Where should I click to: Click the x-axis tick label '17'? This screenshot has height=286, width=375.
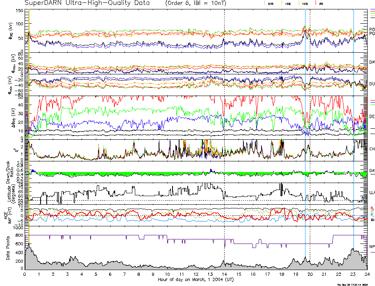tap(267, 274)
